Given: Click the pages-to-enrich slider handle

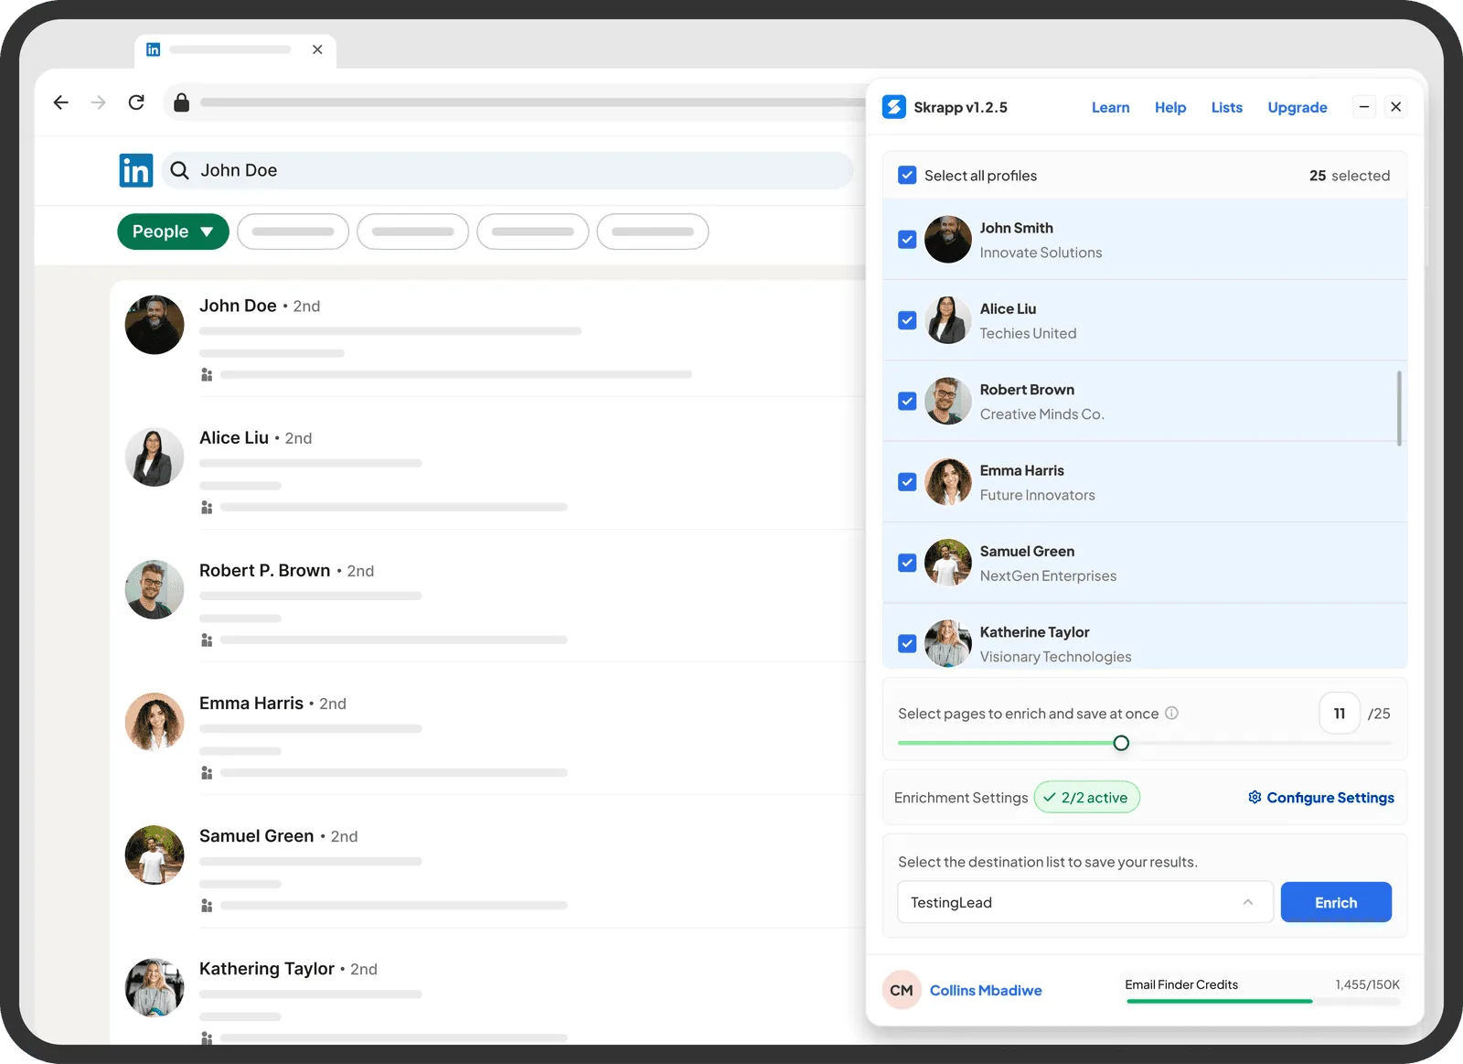Looking at the screenshot, I should [1121, 743].
